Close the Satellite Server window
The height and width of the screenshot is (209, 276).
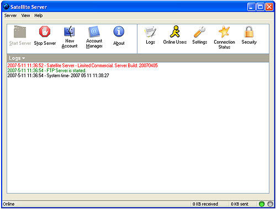[269, 7]
